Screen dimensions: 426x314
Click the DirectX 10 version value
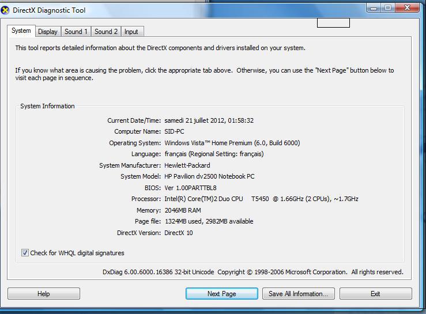click(179, 233)
